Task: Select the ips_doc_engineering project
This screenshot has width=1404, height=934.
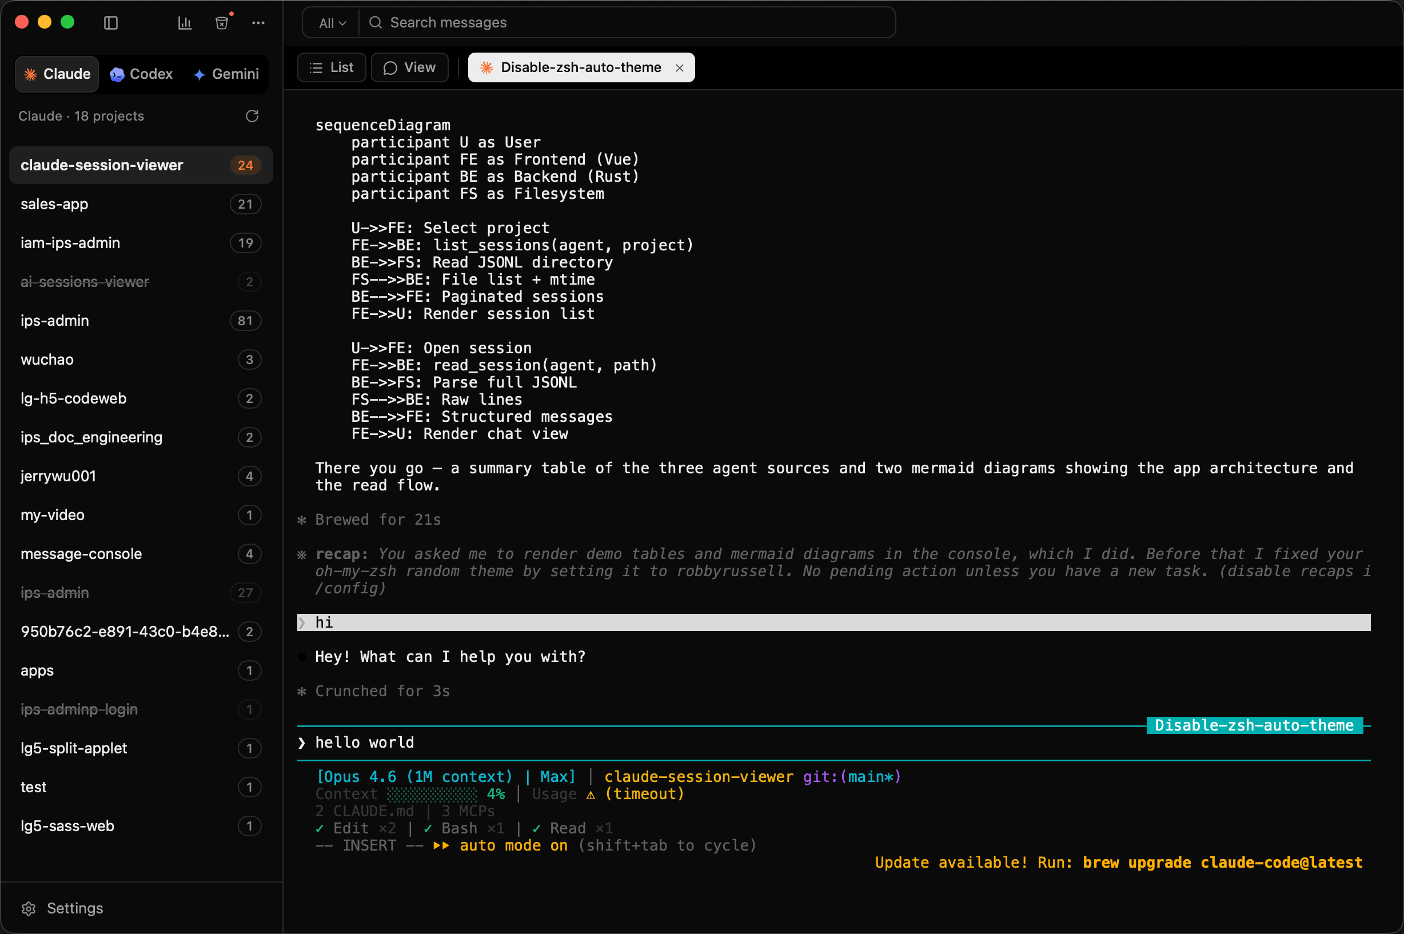Action: point(141,437)
